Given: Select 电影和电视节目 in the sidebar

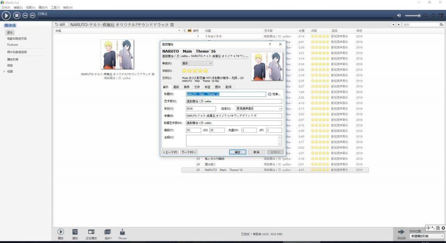Looking at the screenshot, I should coord(17,39).
